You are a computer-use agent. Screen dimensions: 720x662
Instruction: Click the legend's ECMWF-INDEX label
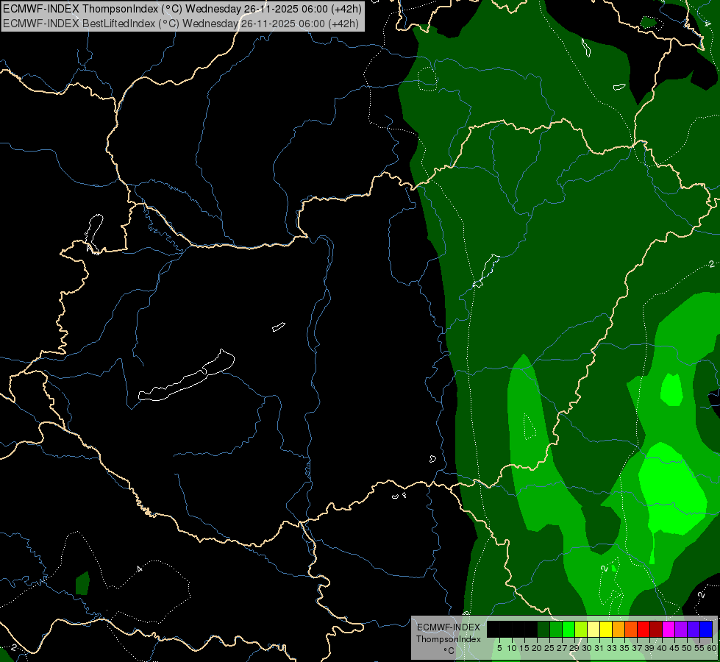pyautogui.click(x=448, y=627)
